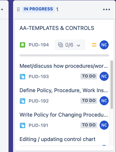The width and height of the screenshot is (116, 152).
Task: Open the PUD-193 issue key link
Action: click(39, 77)
